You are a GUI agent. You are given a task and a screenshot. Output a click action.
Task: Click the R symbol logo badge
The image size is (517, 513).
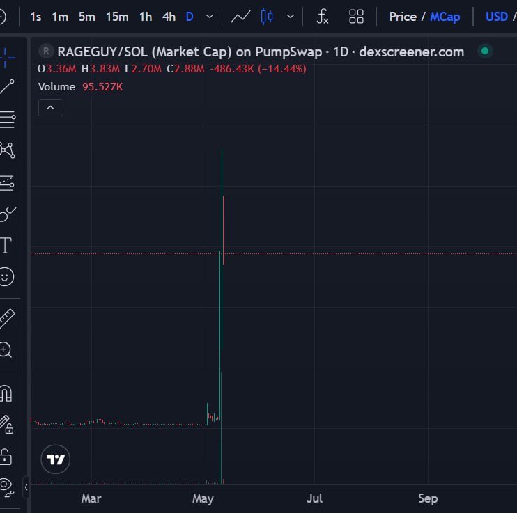(46, 52)
